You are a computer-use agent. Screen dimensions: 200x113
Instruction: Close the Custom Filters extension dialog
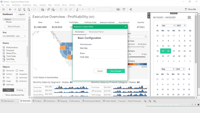125,26
